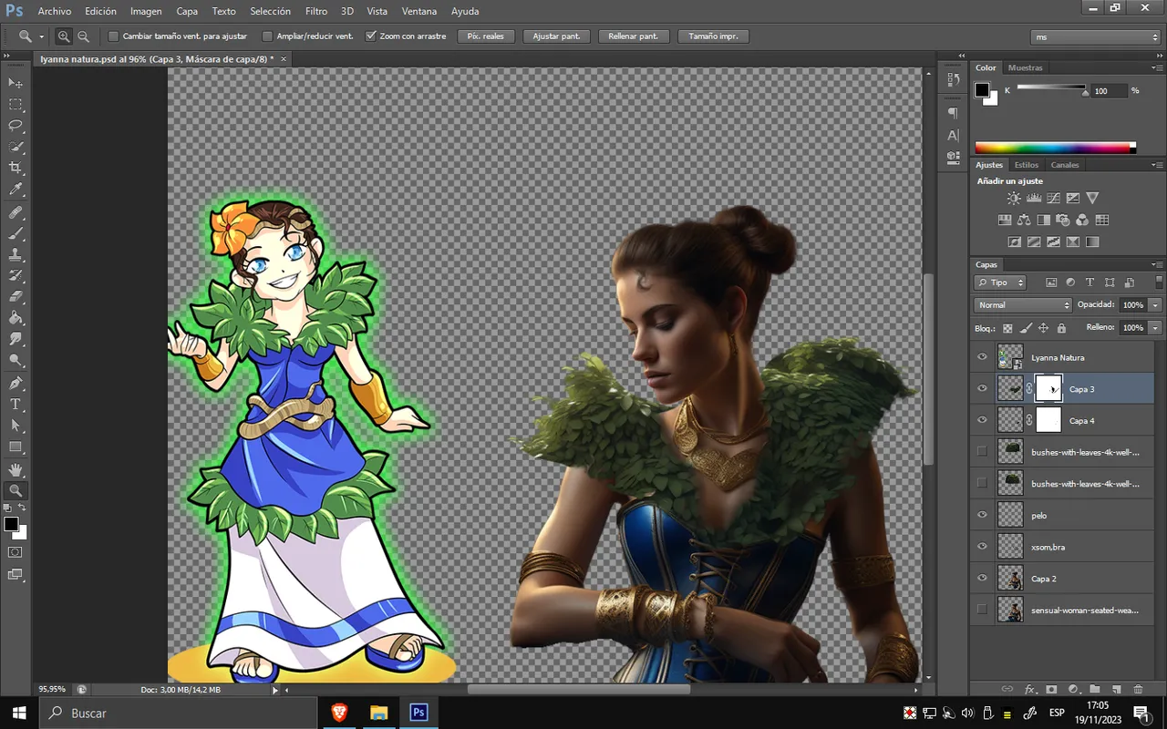Select the Crop tool

[x=15, y=169]
